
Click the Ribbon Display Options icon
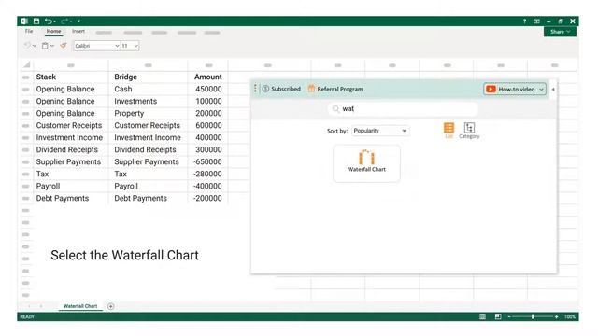click(536, 21)
